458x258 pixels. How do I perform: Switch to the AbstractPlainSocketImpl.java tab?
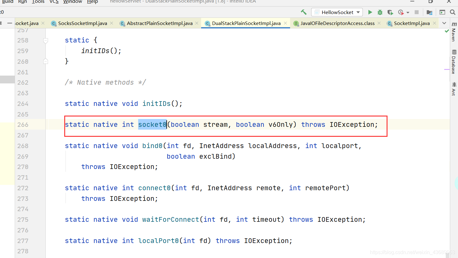(x=159, y=23)
